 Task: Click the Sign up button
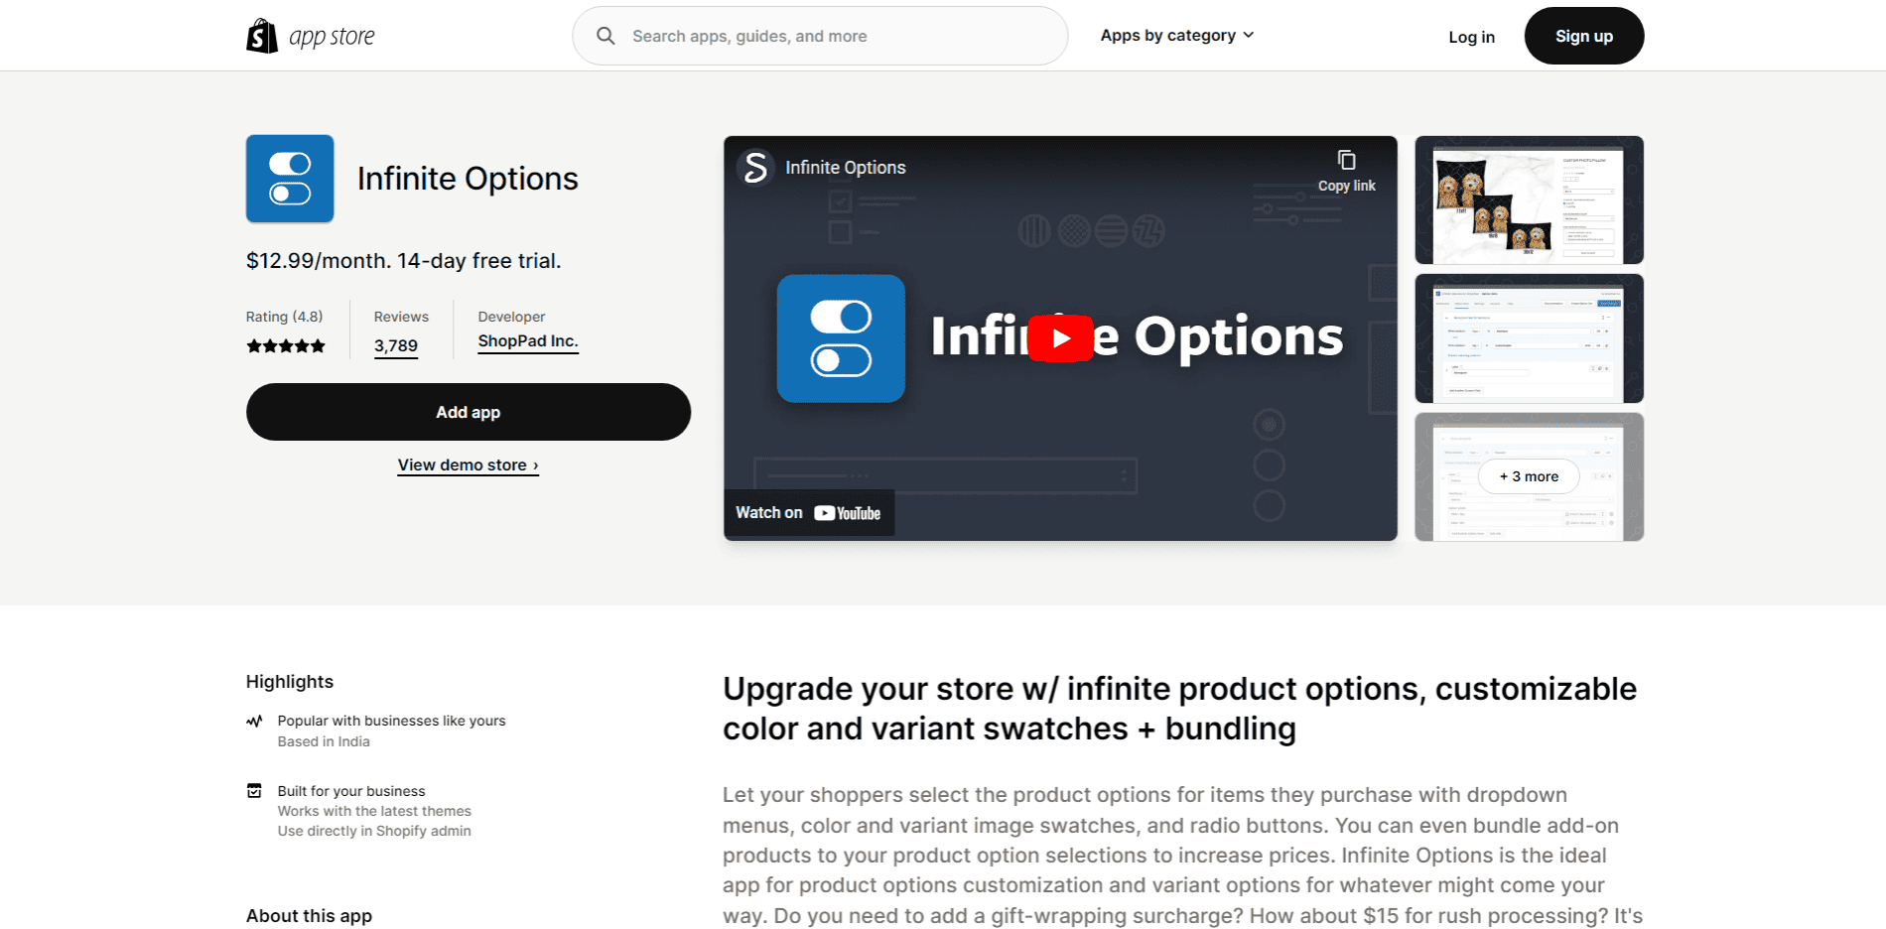tap(1584, 36)
